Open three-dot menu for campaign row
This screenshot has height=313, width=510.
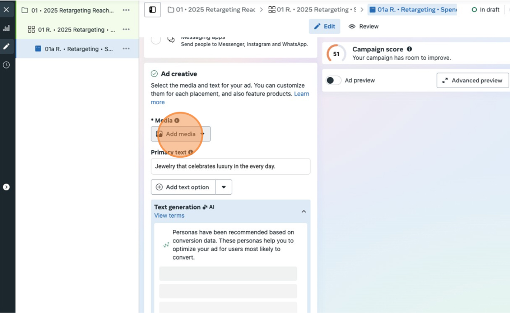[126, 10]
